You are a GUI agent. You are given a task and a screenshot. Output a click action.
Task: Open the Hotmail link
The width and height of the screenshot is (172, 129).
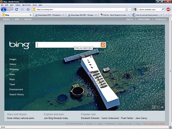[x=28, y=19]
